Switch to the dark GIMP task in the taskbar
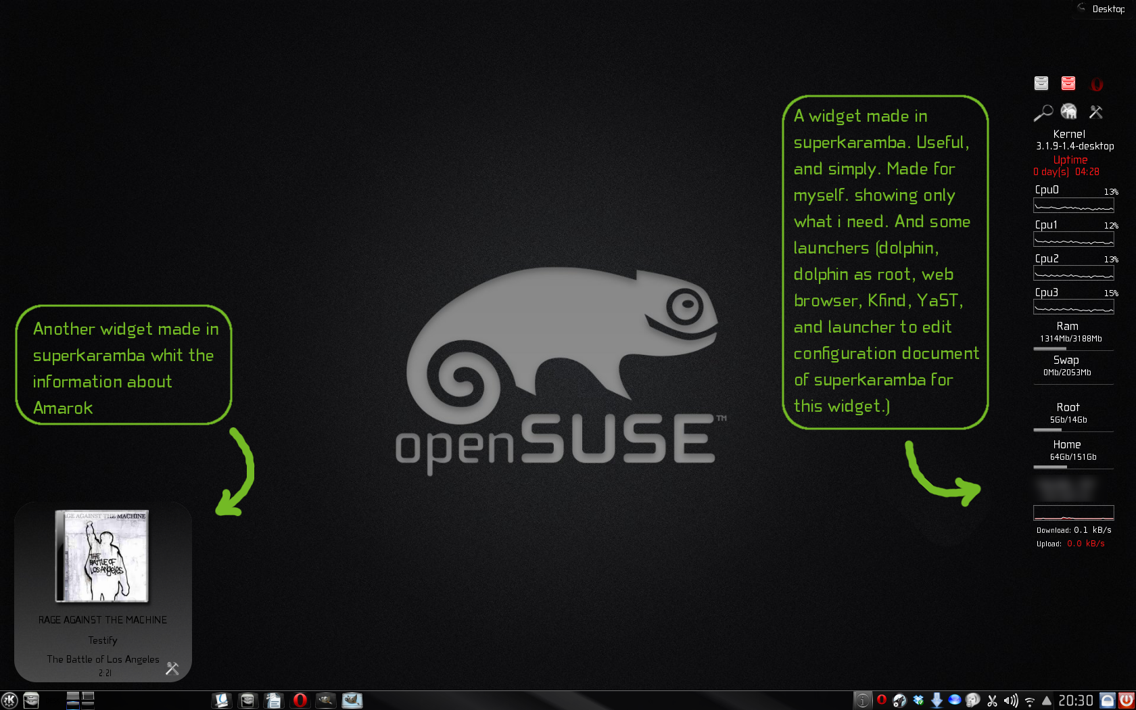This screenshot has height=710, width=1136. 325,701
